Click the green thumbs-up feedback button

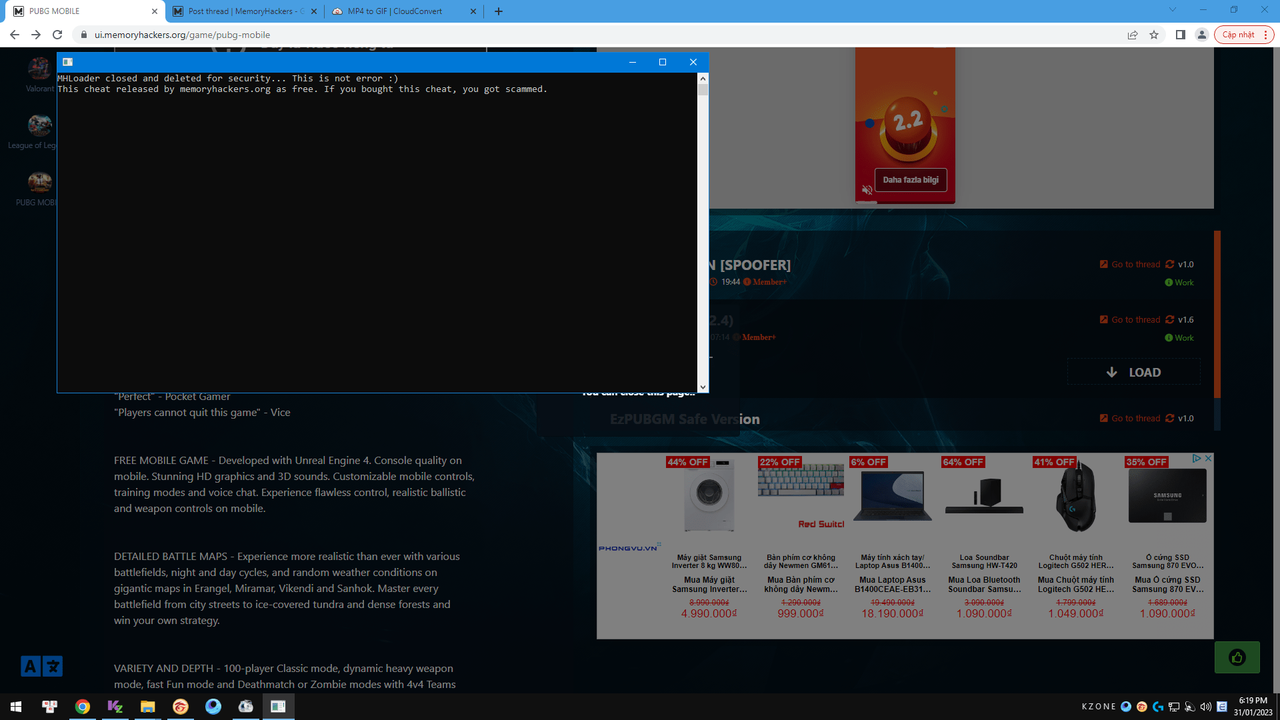[1237, 658]
